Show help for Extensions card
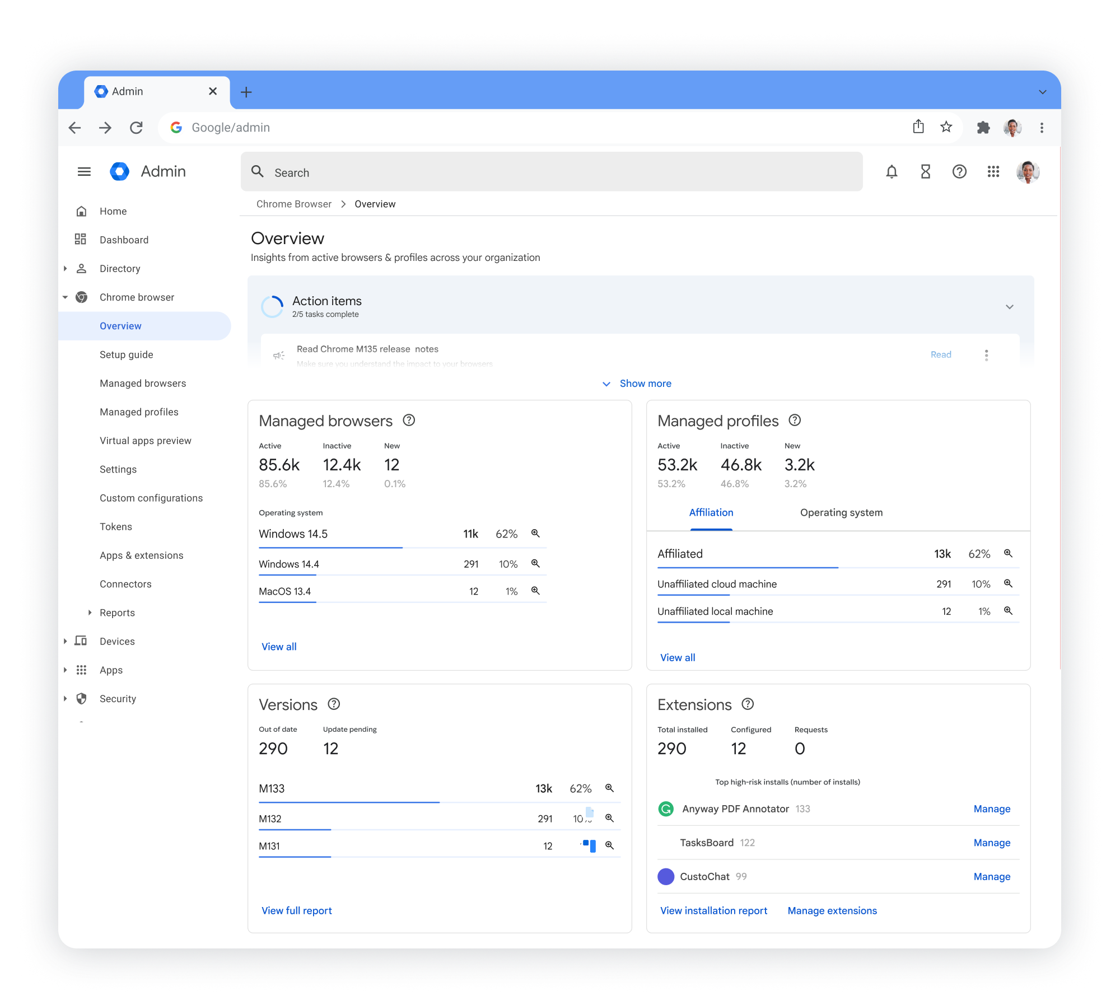Image resolution: width=1120 pixels, height=1005 pixels. pos(748,704)
